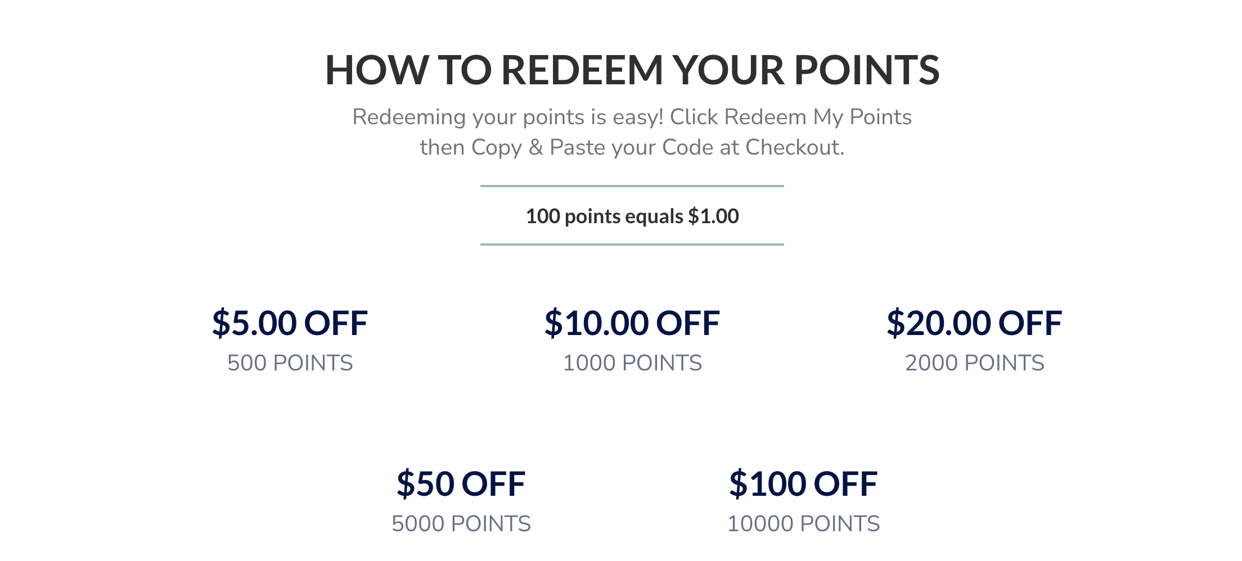Click the 100 points equals $1.00 text
This screenshot has height=561, width=1242.
[632, 216]
